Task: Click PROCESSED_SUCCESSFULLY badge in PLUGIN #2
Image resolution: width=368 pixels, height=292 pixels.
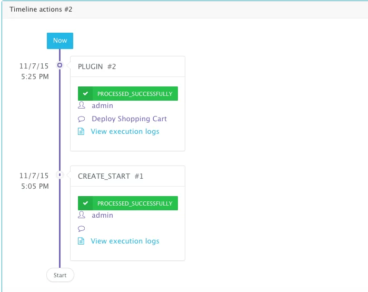Action: pyautogui.click(x=128, y=93)
